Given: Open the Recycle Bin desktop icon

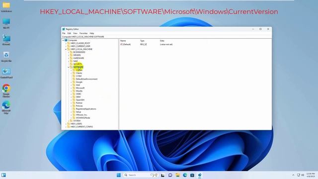Looking at the screenshot, I should click(x=6, y=56).
